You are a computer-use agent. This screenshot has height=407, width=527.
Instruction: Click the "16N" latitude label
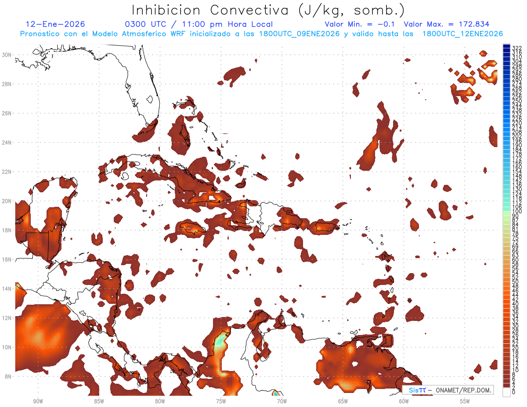(7, 259)
